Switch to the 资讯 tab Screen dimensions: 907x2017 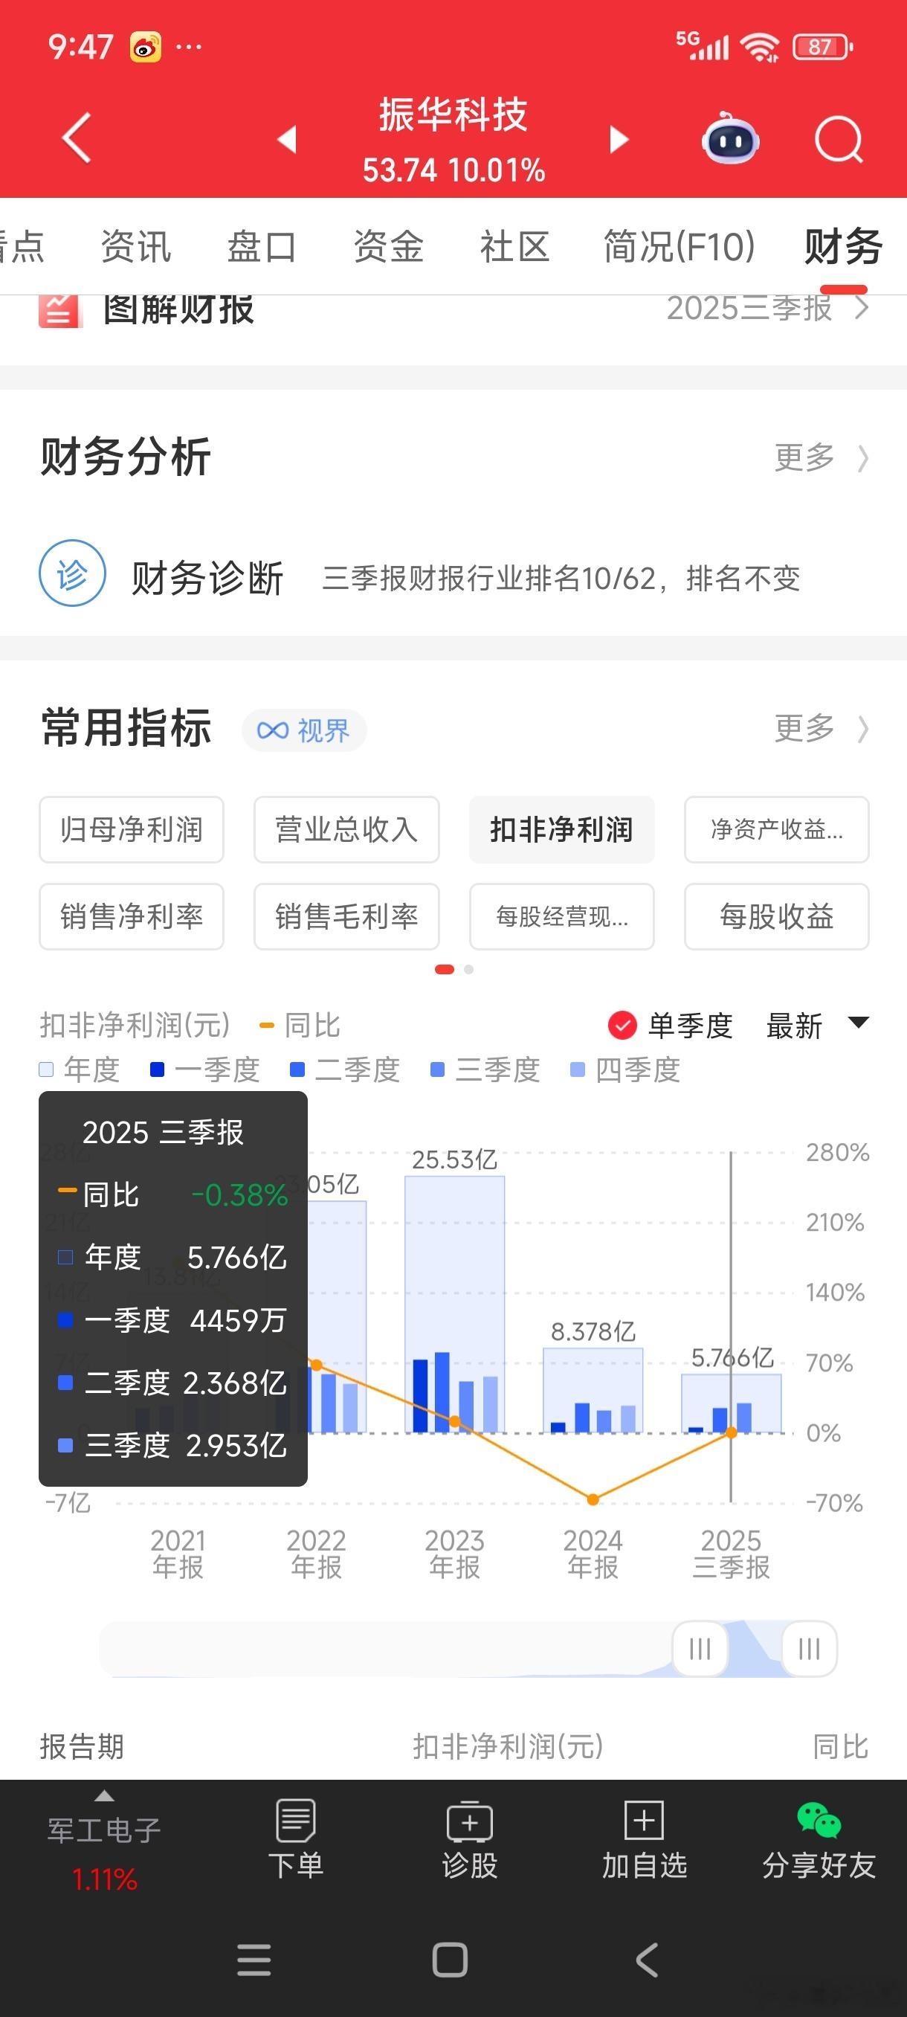[x=136, y=247]
